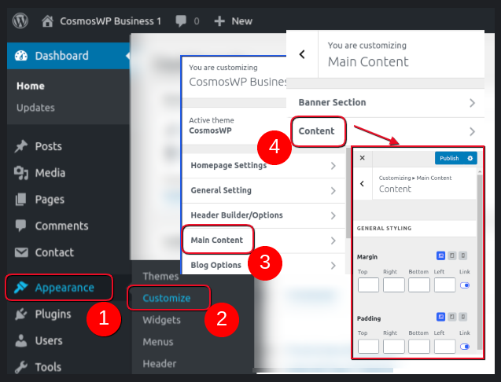Go back from Main Content panel
The height and width of the screenshot is (382, 501).
[x=302, y=54]
